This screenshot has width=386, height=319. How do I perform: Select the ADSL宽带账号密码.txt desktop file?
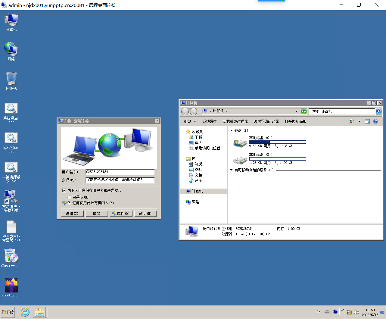tap(11, 227)
